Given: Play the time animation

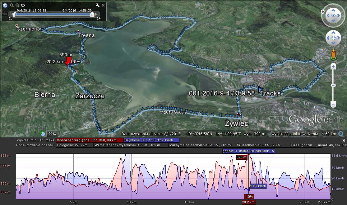Looking at the screenshot, I should [23, 5].
